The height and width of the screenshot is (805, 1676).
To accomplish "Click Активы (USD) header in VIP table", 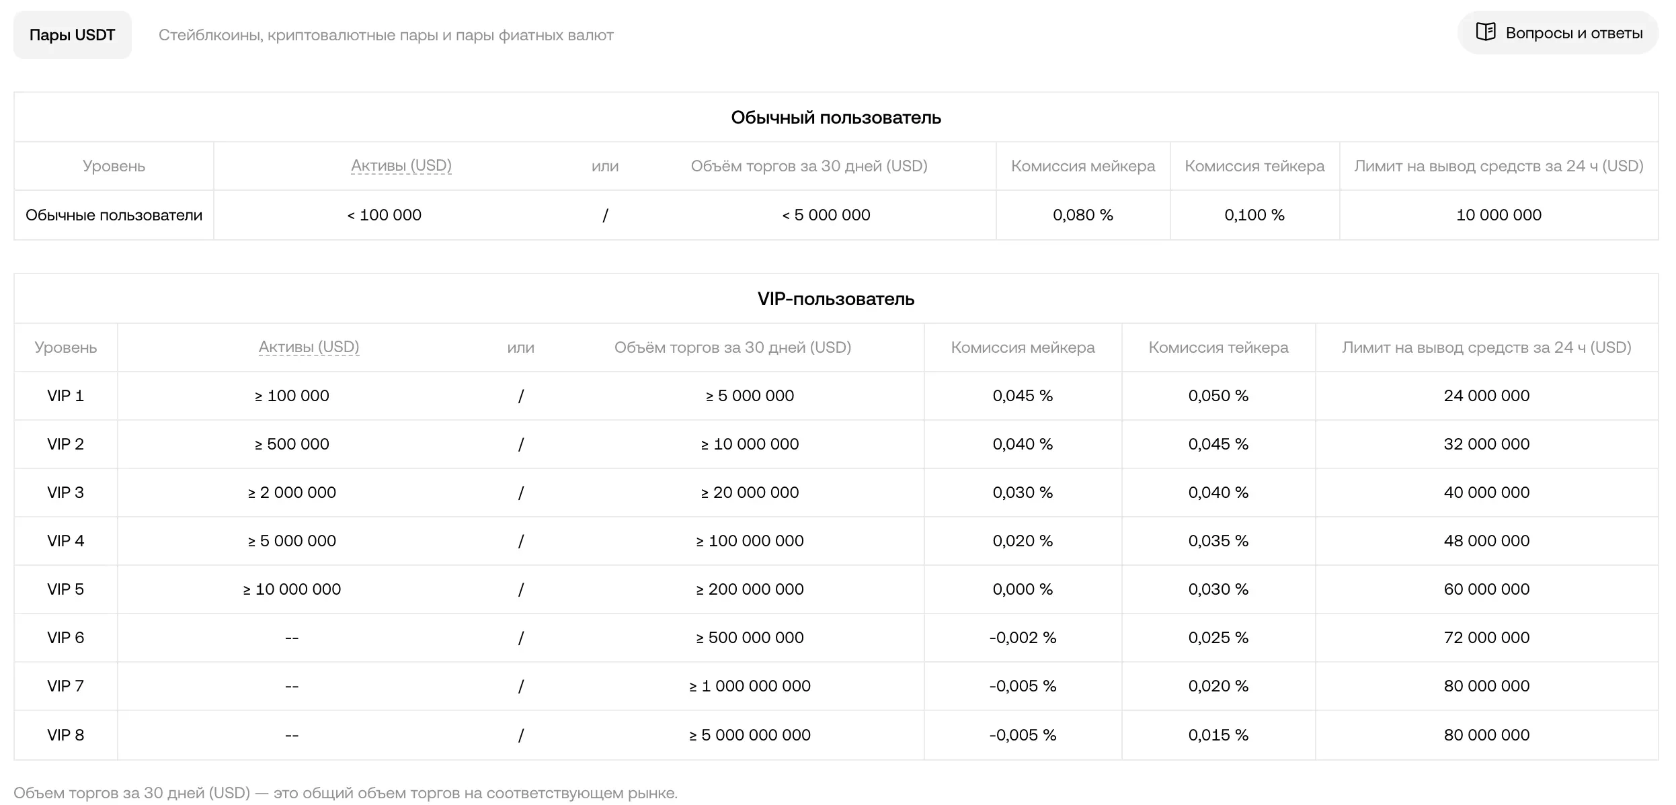I will [x=309, y=347].
